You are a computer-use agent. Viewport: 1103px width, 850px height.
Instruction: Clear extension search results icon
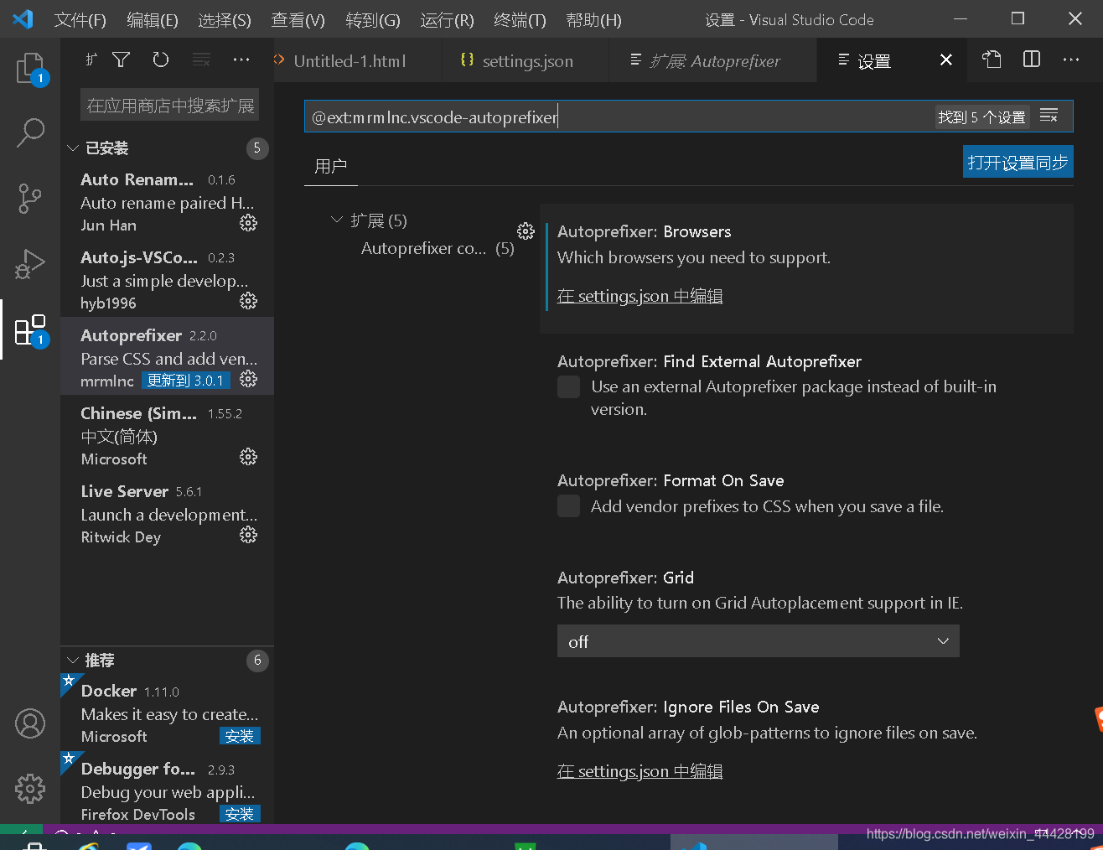click(x=201, y=60)
